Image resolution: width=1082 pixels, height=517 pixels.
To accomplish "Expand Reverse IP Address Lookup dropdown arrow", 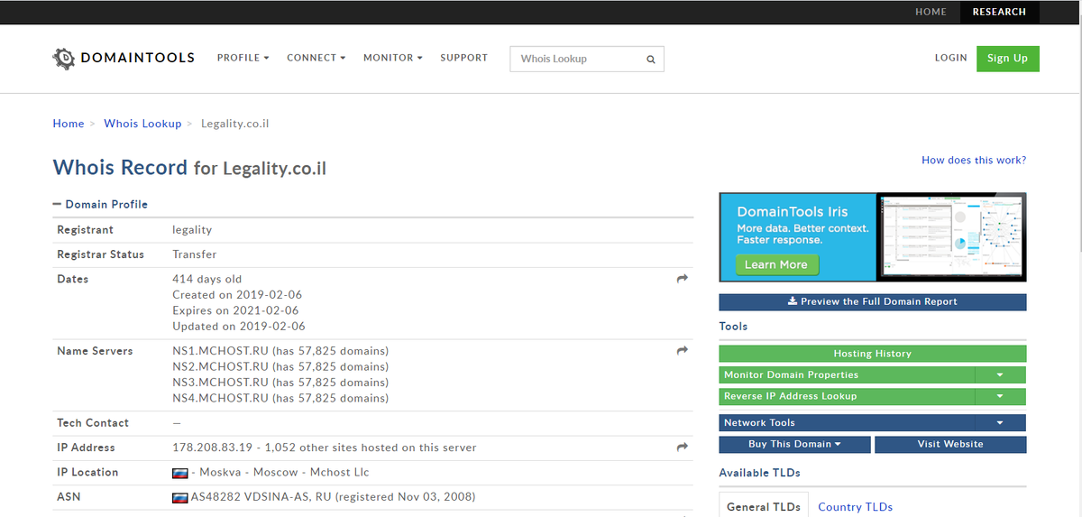I will [x=1001, y=396].
